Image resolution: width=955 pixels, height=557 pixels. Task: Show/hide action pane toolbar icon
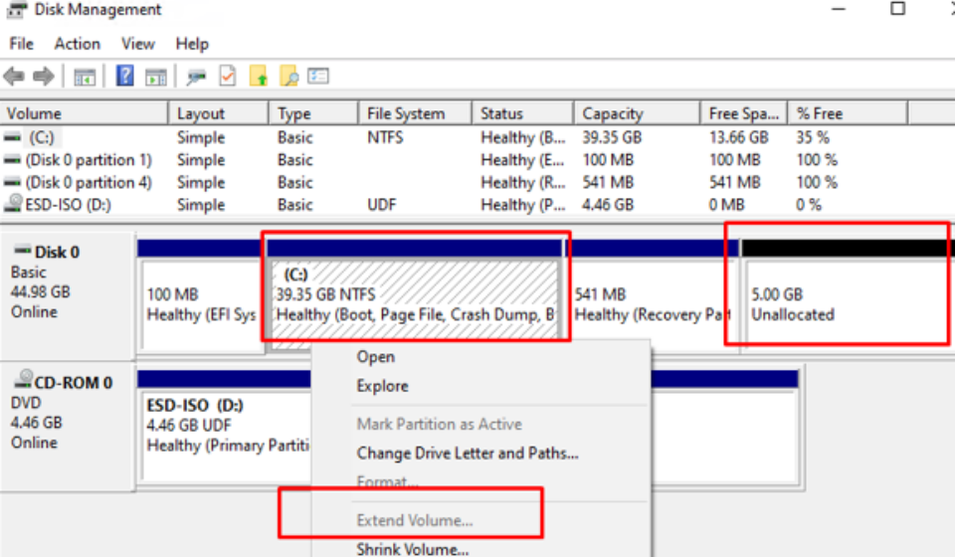tap(156, 78)
